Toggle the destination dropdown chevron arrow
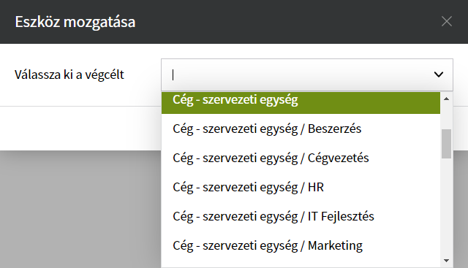The height and width of the screenshot is (268, 468). [439, 74]
